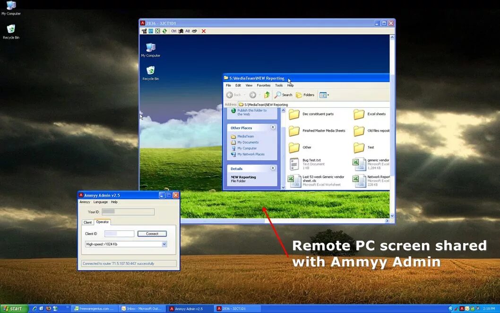Click the green refresh screen icon in remote toolbar
This screenshot has height=313, width=500.
[x=164, y=31]
